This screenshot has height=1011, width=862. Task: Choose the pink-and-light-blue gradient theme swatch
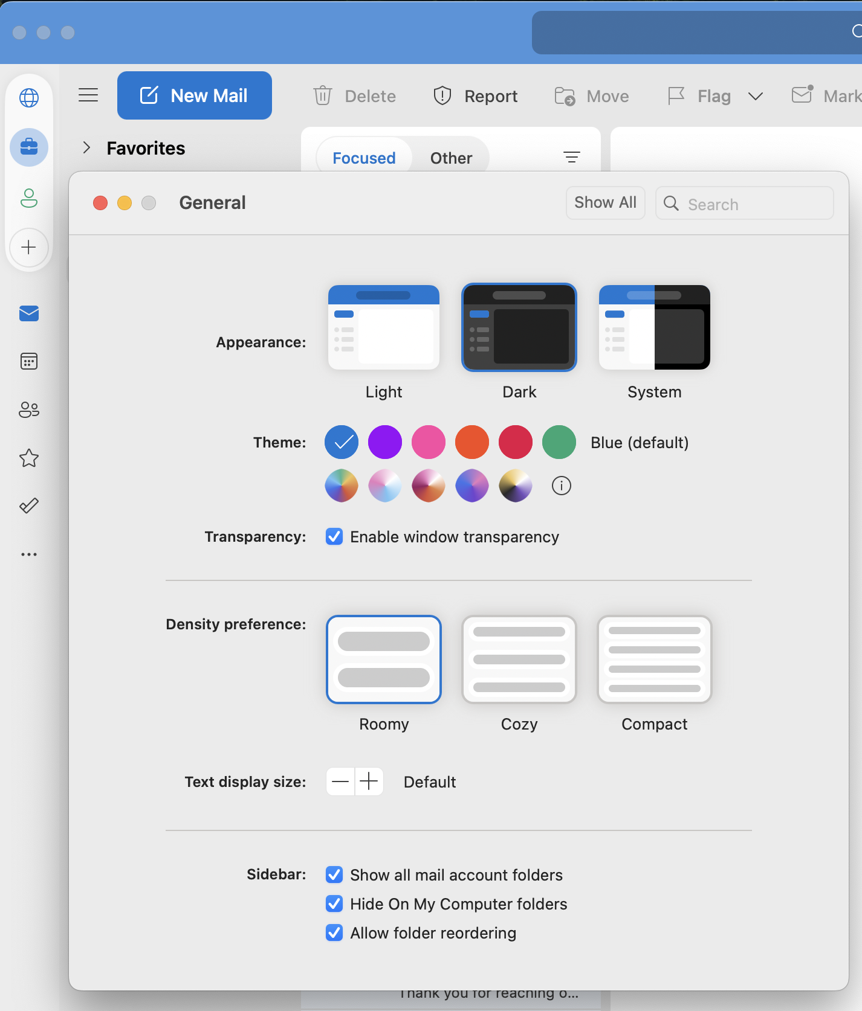click(385, 486)
